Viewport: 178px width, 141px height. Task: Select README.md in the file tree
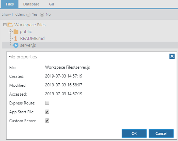tap(32, 39)
